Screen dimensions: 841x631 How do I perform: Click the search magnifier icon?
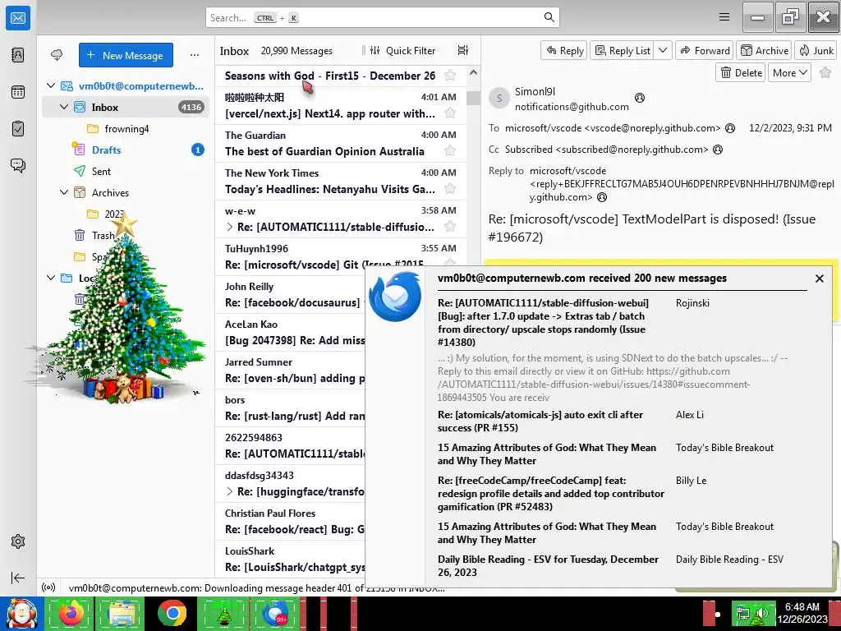(x=549, y=17)
